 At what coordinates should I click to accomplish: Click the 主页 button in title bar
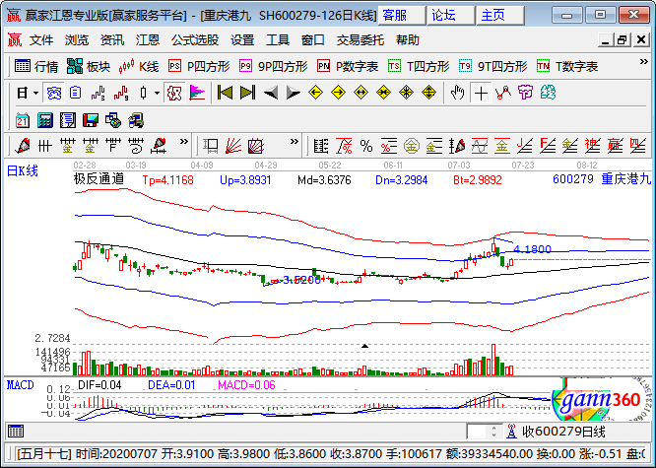point(500,16)
